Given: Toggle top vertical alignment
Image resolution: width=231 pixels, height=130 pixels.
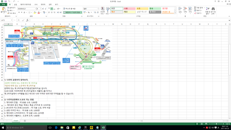Looking at the screenshot, I should (49, 9).
